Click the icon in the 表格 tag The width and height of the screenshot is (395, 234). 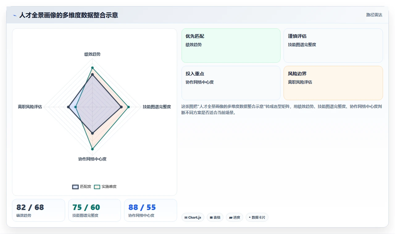[211, 217]
